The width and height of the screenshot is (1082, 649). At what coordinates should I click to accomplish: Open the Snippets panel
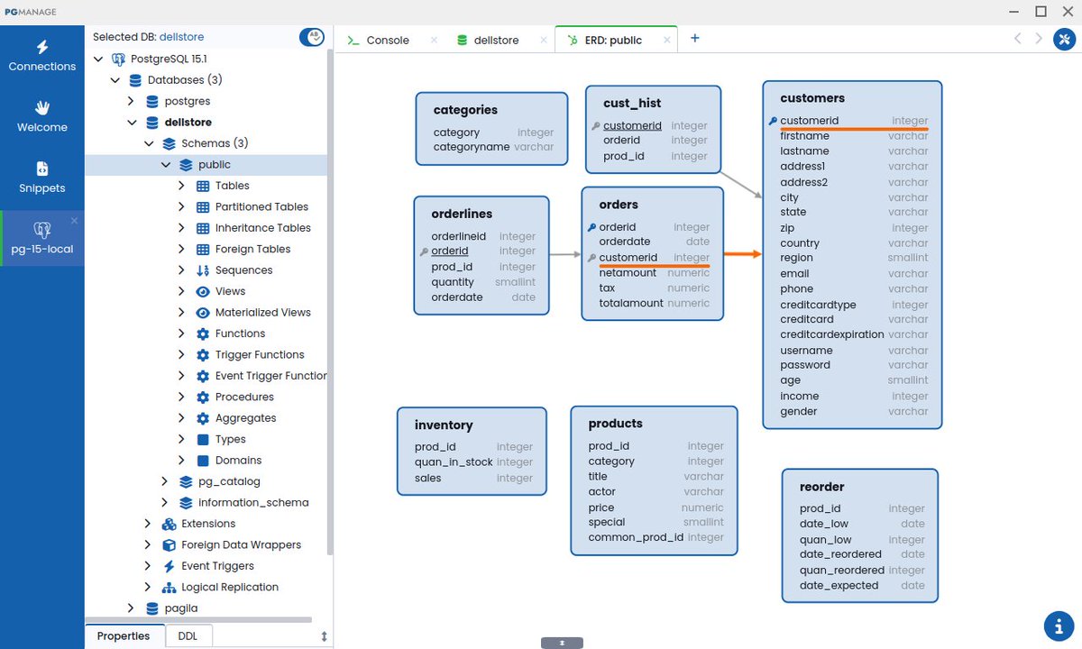[41, 177]
